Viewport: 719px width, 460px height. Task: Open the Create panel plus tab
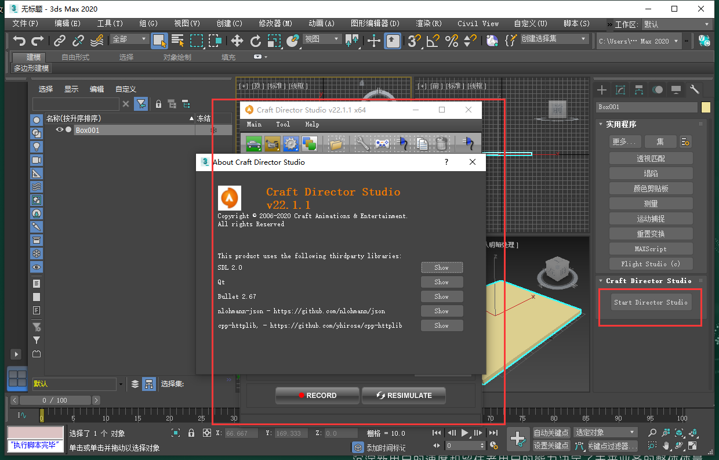[602, 89]
